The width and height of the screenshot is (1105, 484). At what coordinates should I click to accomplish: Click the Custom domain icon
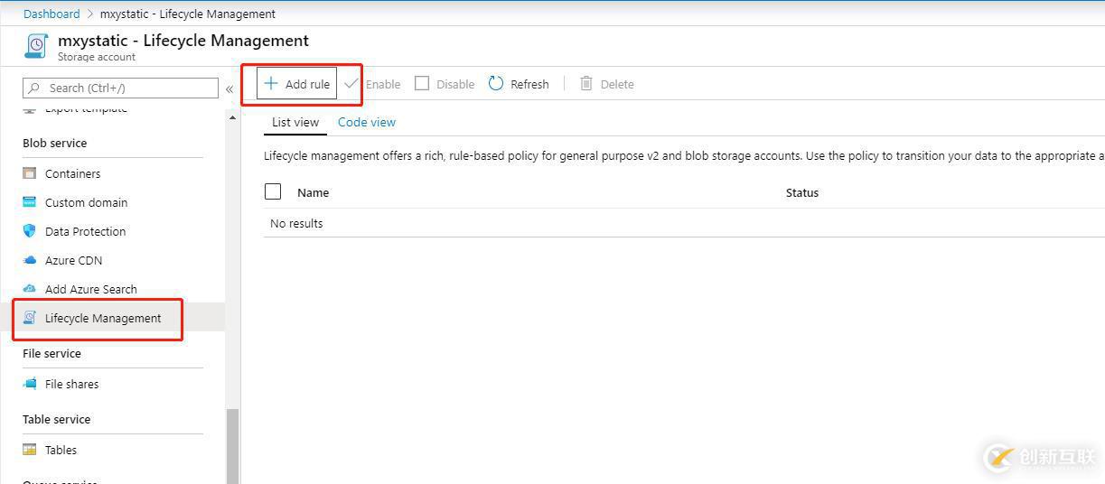(30, 202)
